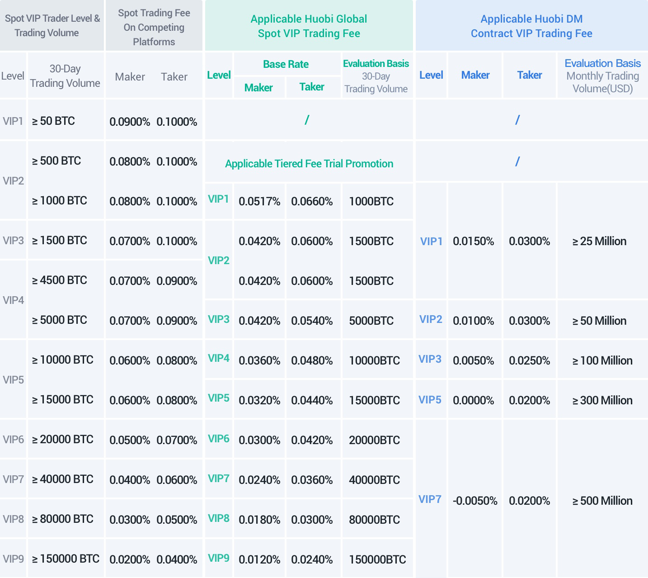Click the '0.0660%' taker base rate
Viewport: 648px width, 578px height.
coord(312,201)
